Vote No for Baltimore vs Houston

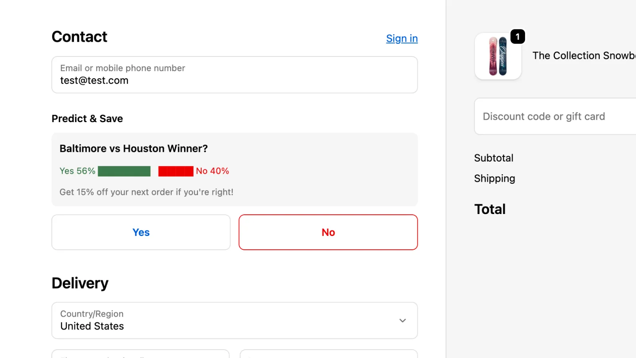coord(328,232)
